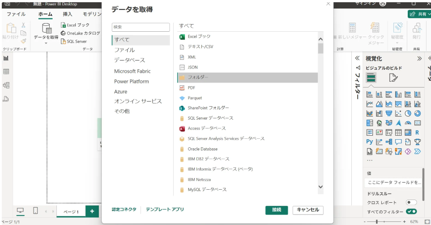Screen dimensions: 431x225
Task: Select the trophy metrics visual icon
Action: point(418,142)
